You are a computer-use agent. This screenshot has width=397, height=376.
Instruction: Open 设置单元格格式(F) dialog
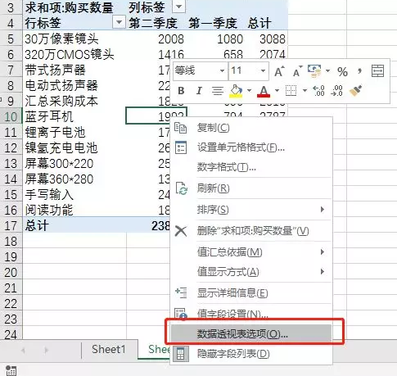coord(251,147)
